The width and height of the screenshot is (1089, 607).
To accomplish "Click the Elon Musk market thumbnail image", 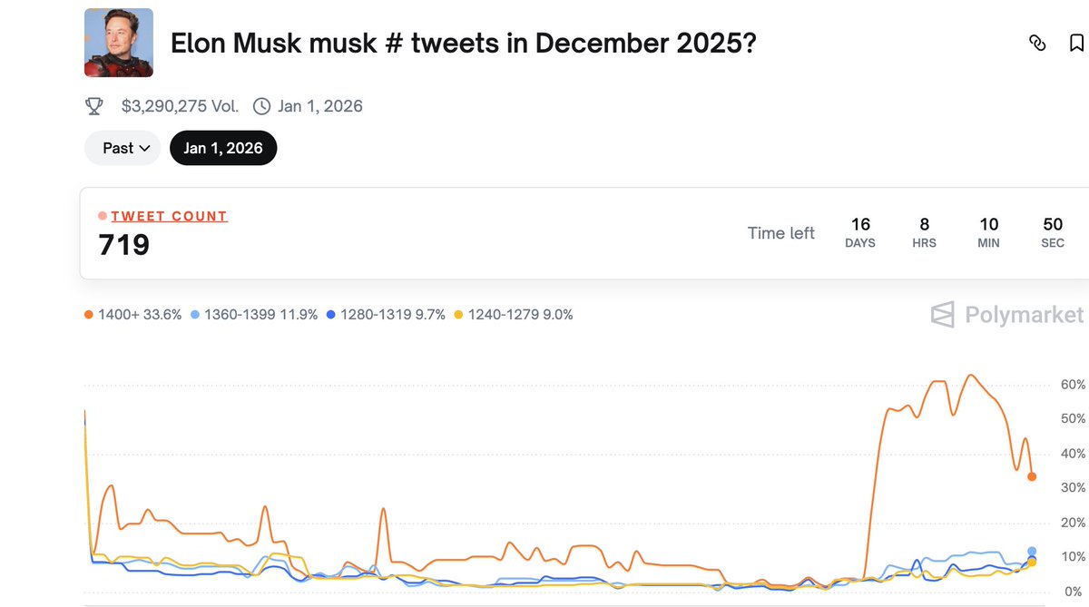I will tap(119, 43).
